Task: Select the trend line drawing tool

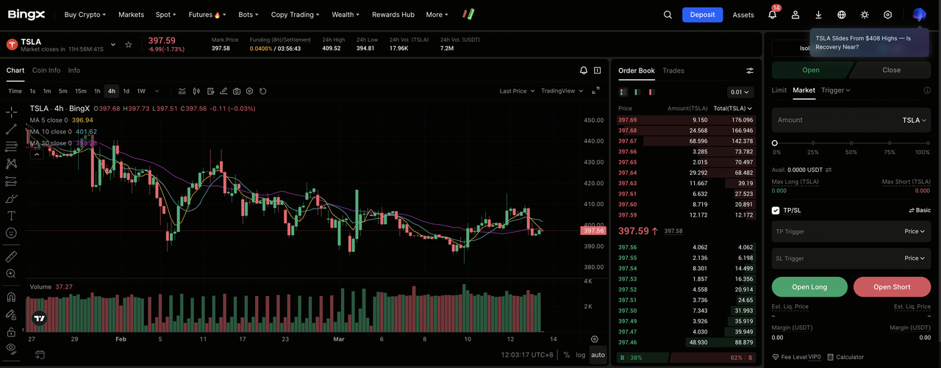Action: coord(11,129)
